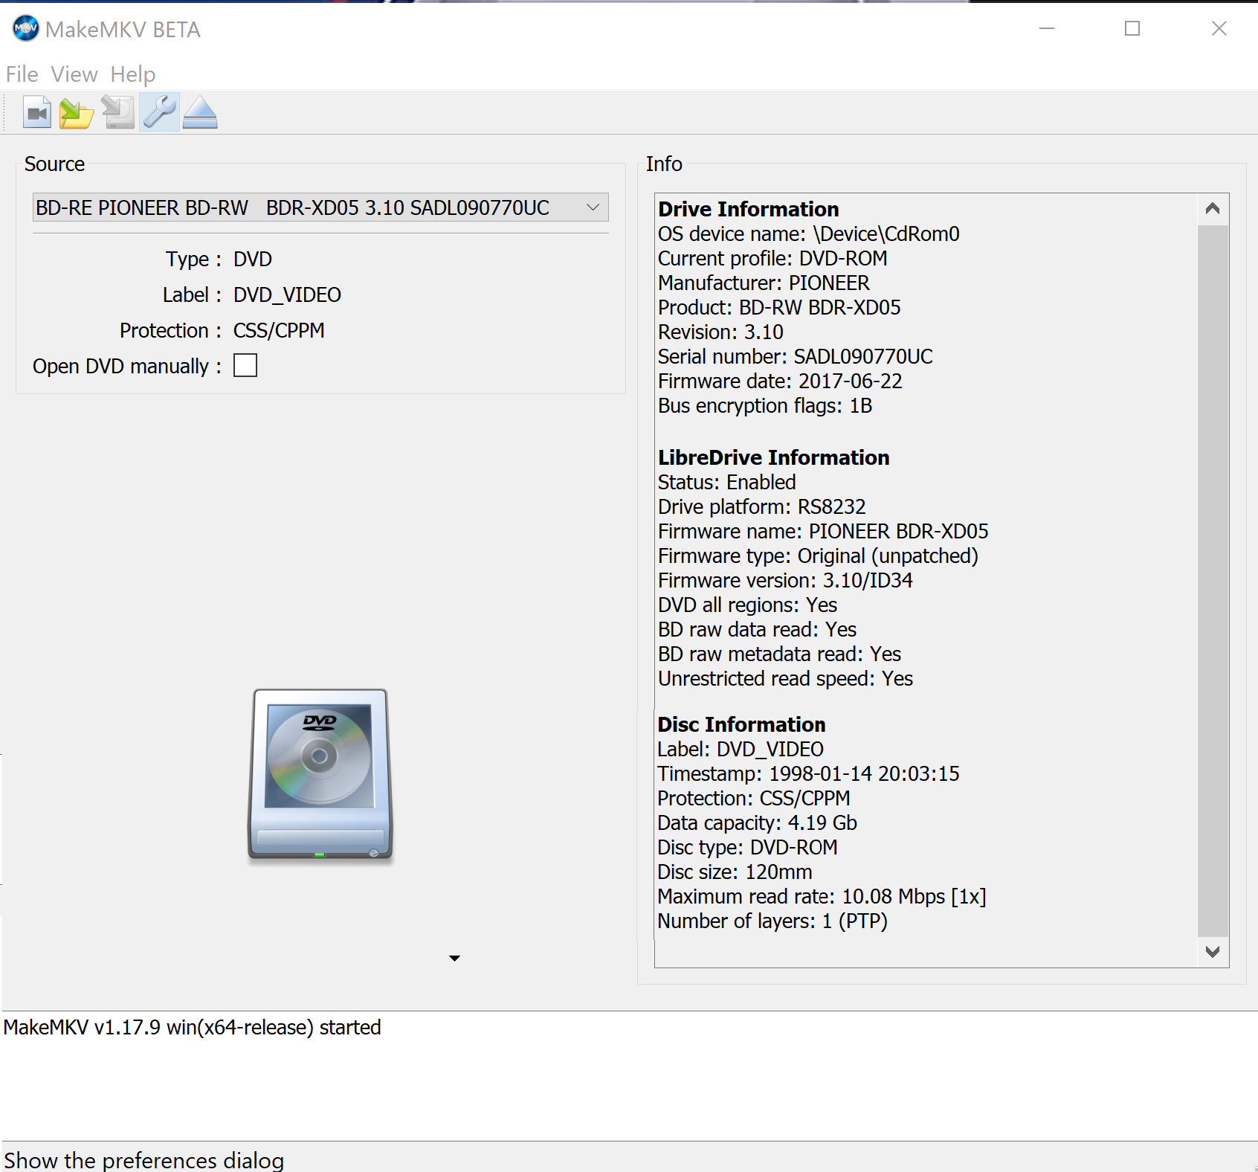The image size is (1258, 1172).
Task: Click the Backup disc toolbar icon
Action: point(117,113)
